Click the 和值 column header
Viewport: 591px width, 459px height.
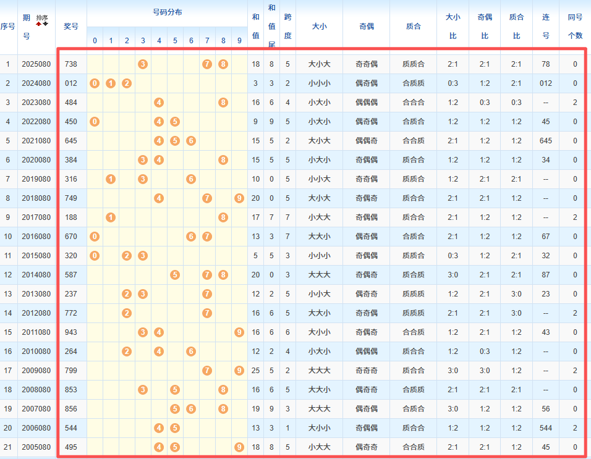click(x=255, y=27)
